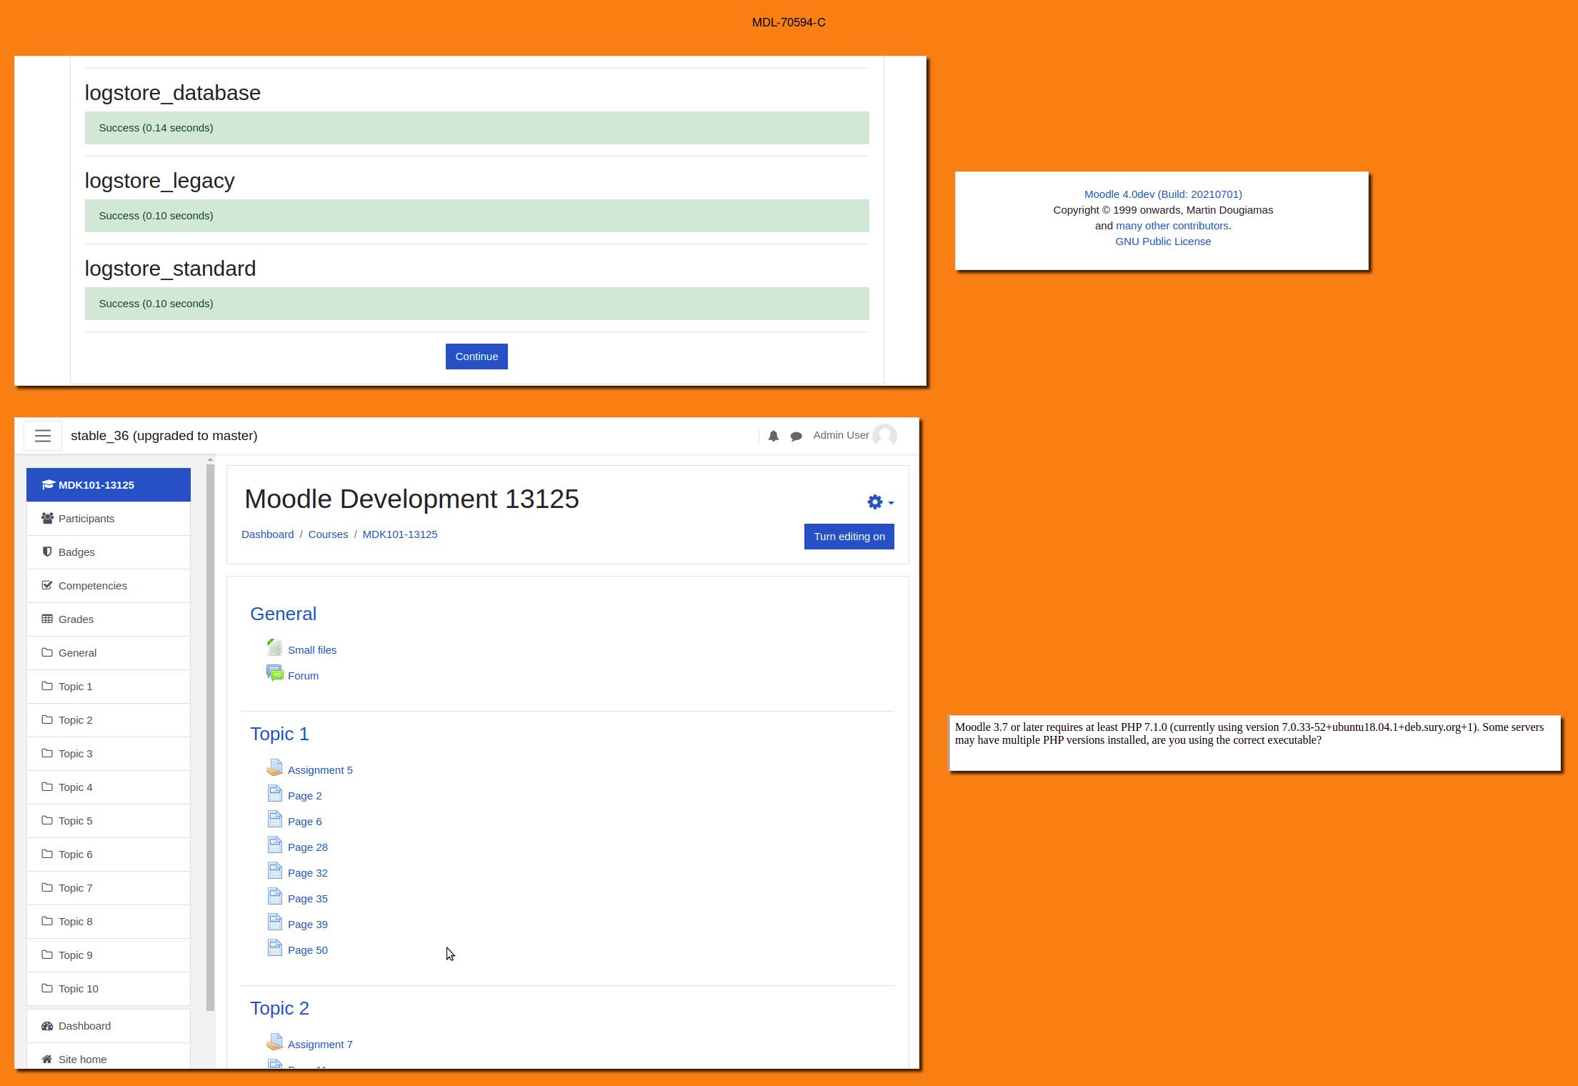Click the Page 32 document icon
This screenshot has width=1578, height=1086.
(275, 871)
